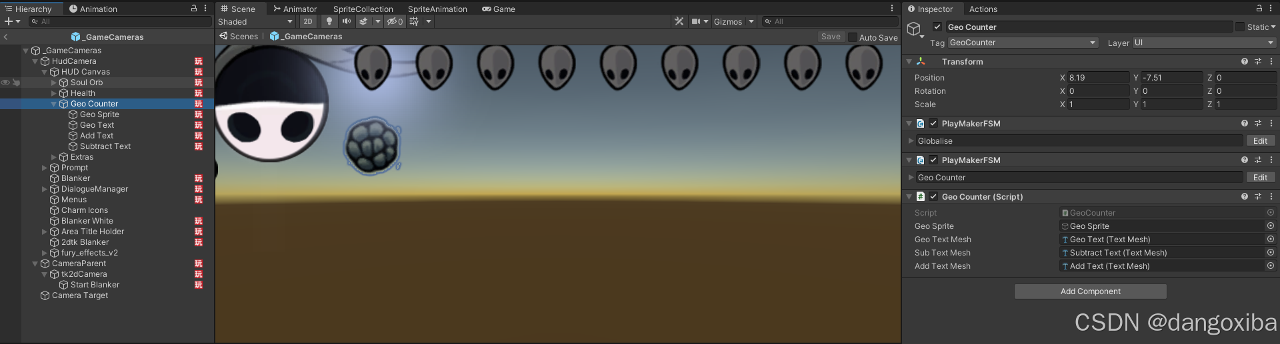The width and height of the screenshot is (1280, 344).
Task: Click the Geo sprite in Scene view
Action: [x=373, y=146]
